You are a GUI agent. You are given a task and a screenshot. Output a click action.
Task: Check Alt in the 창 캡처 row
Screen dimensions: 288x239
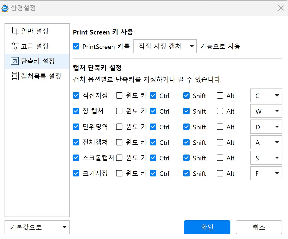pos(220,111)
